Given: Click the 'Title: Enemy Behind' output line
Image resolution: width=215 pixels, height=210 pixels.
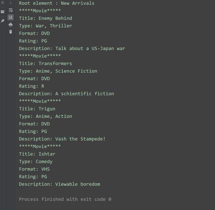Looking at the screenshot, I should click(x=46, y=18).
